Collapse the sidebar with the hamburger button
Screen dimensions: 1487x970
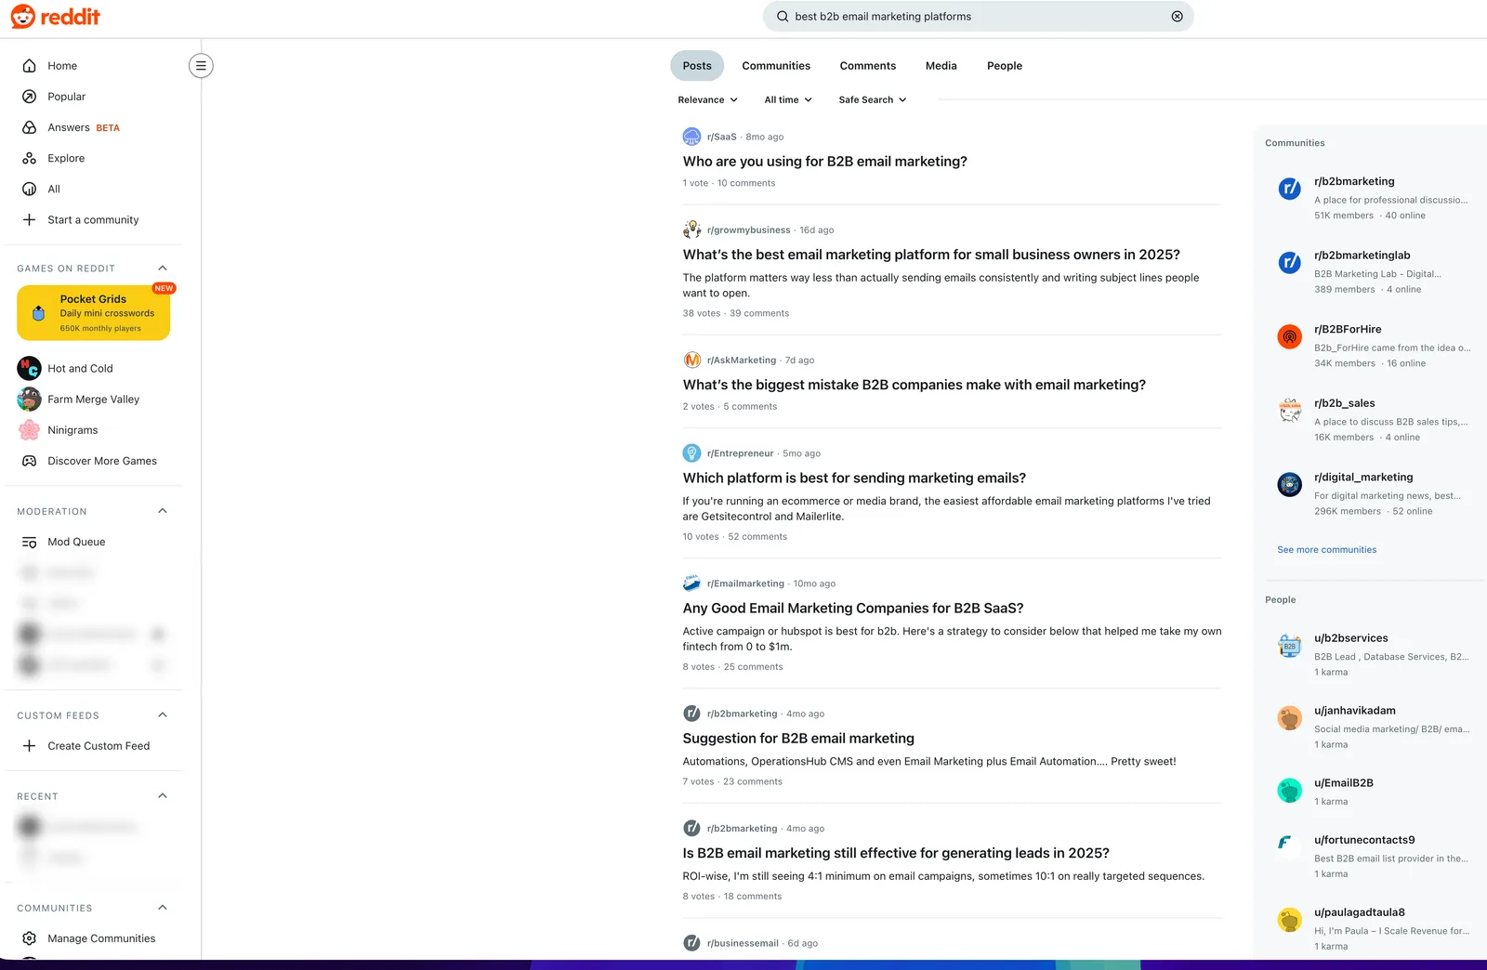(201, 66)
